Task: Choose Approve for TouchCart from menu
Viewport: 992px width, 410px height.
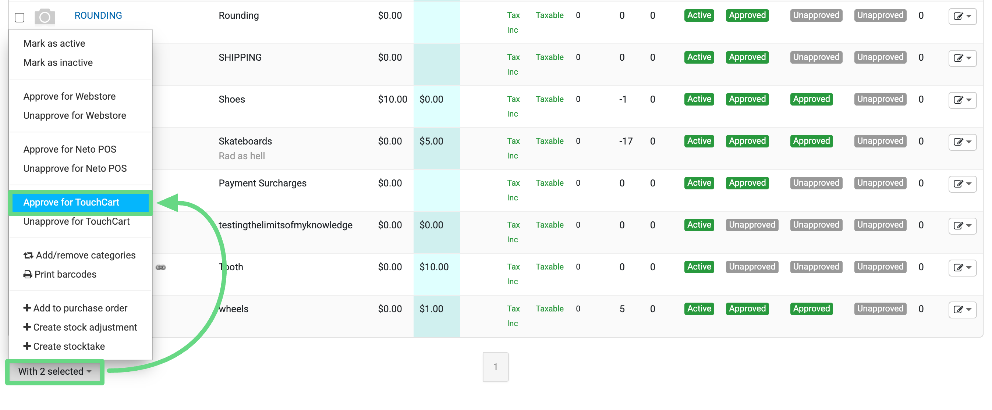Action: [71, 202]
